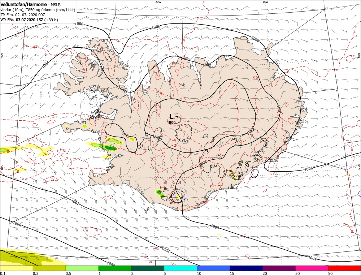
Task: Click the legend scale label '50'
Action: pyautogui.click(x=330, y=273)
